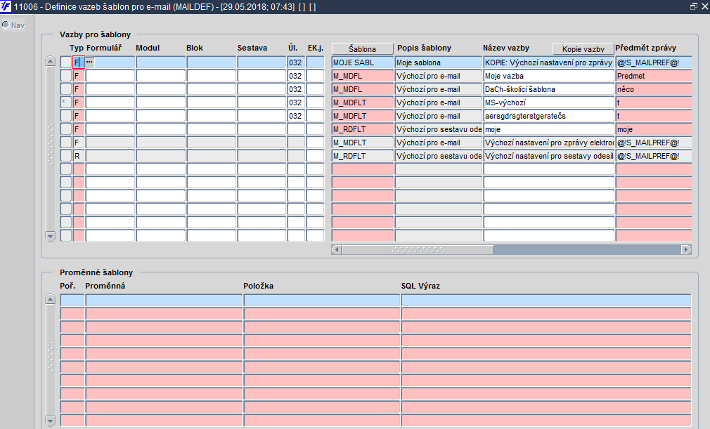Click the right arrow of the horizontal scrollbar
This screenshot has height=429, width=710.
(687, 249)
